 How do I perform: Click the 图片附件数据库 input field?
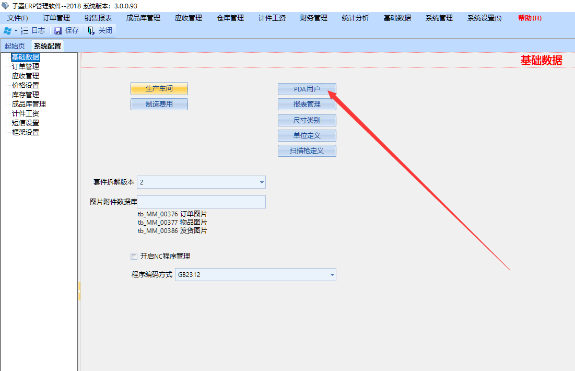point(201,202)
